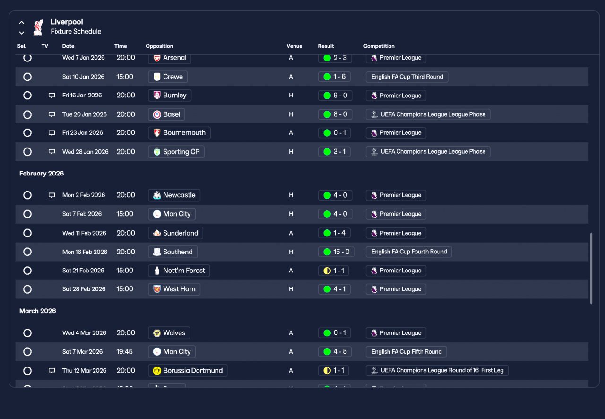This screenshot has width=605, height=419.
Task: Click the up chevron beside Liverpool
Action: (22, 22)
